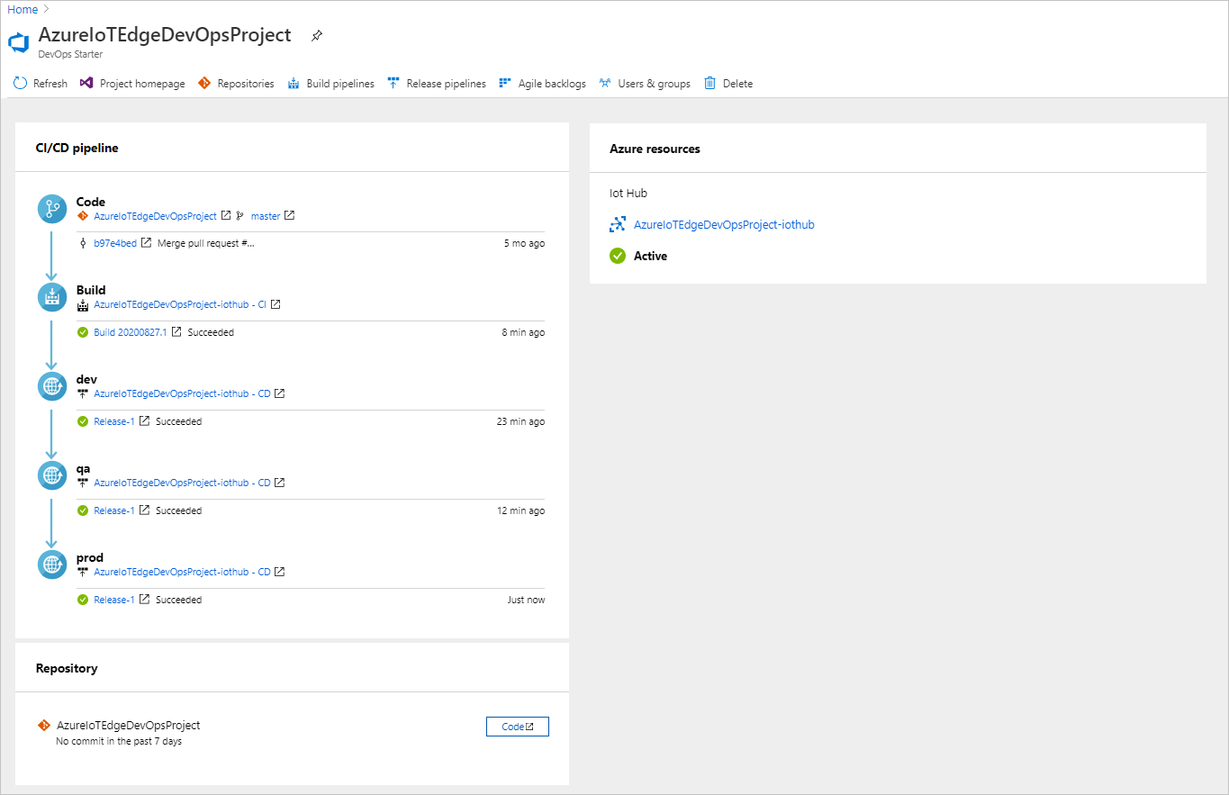Click the Build stage circle icon
This screenshot has height=795, width=1229.
pos(52,297)
